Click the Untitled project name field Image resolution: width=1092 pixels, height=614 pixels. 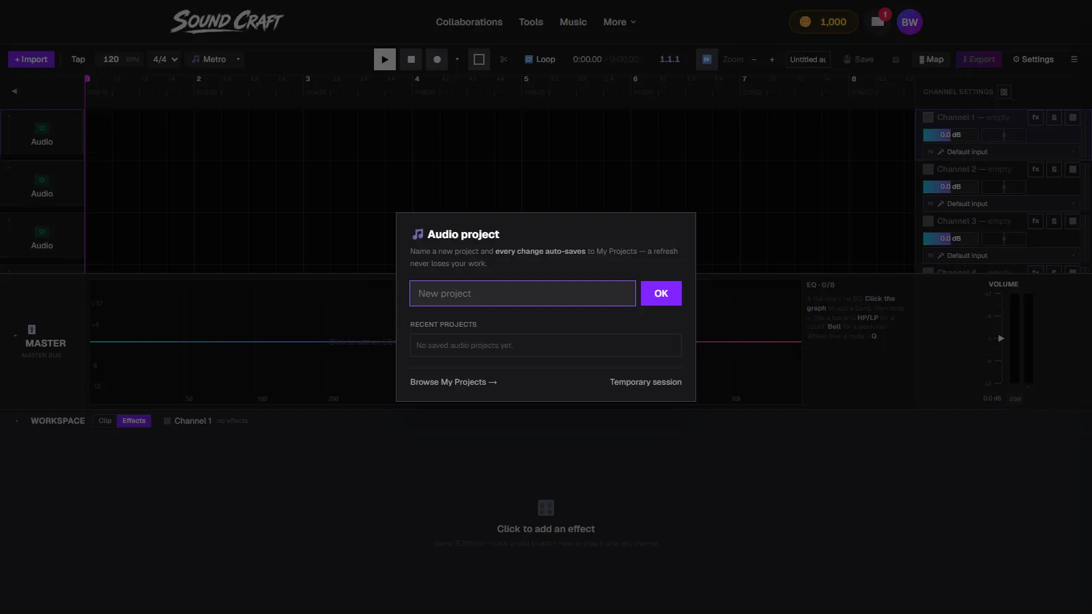pyautogui.click(x=808, y=59)
